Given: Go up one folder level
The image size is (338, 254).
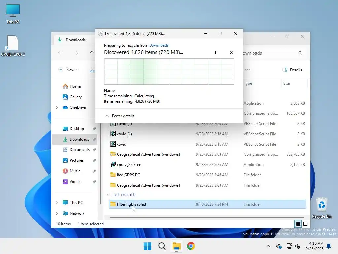Looking at the screenshot, I should (92, 53).
